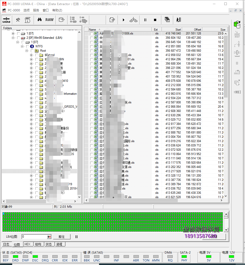Collapse the NTFS tree node
The image size is (245, 265).
point(22,46)
